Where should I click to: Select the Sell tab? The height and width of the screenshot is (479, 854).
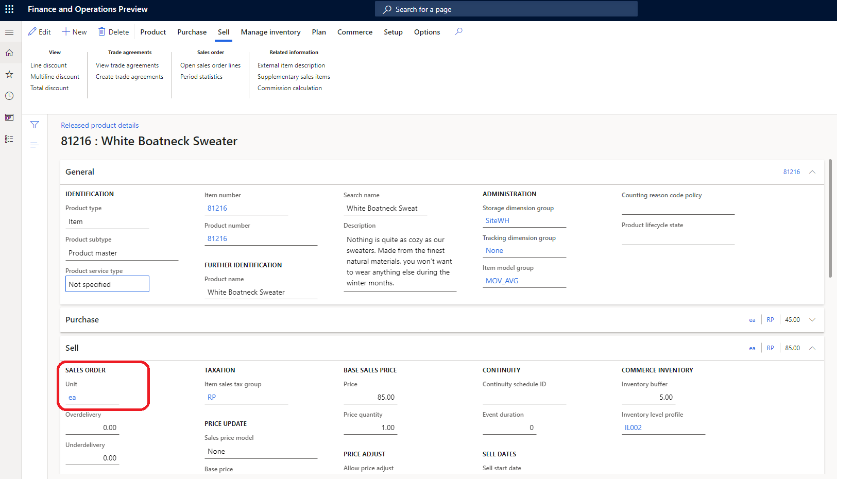pyautogui.click(x=224, y=32)
